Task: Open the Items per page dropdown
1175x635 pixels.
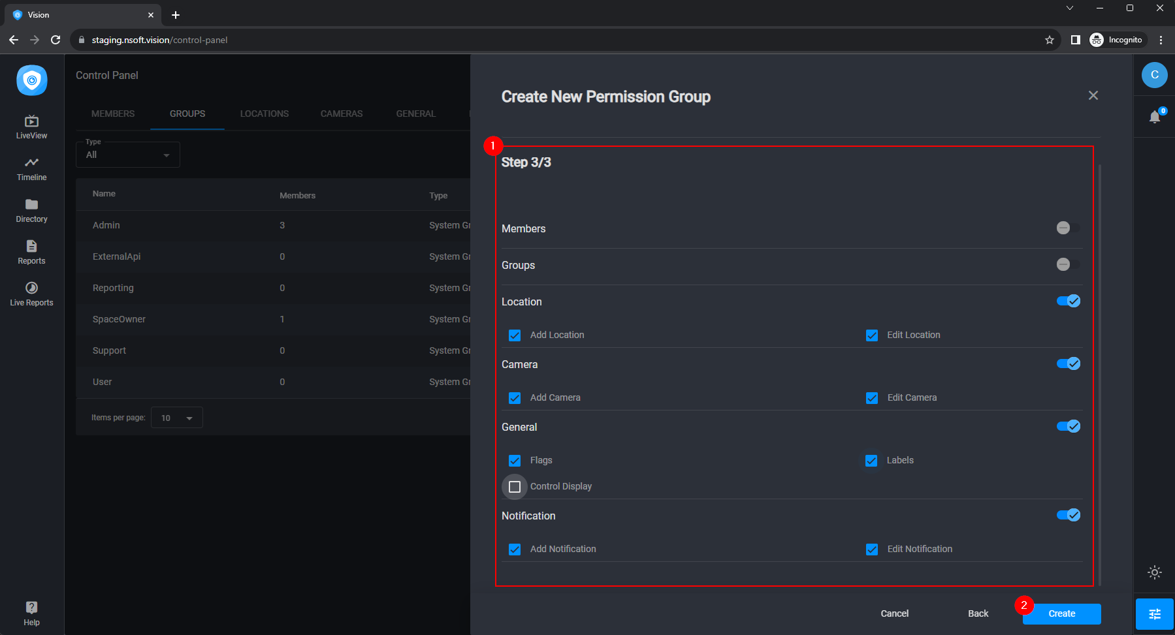Action: click(176, 418)
